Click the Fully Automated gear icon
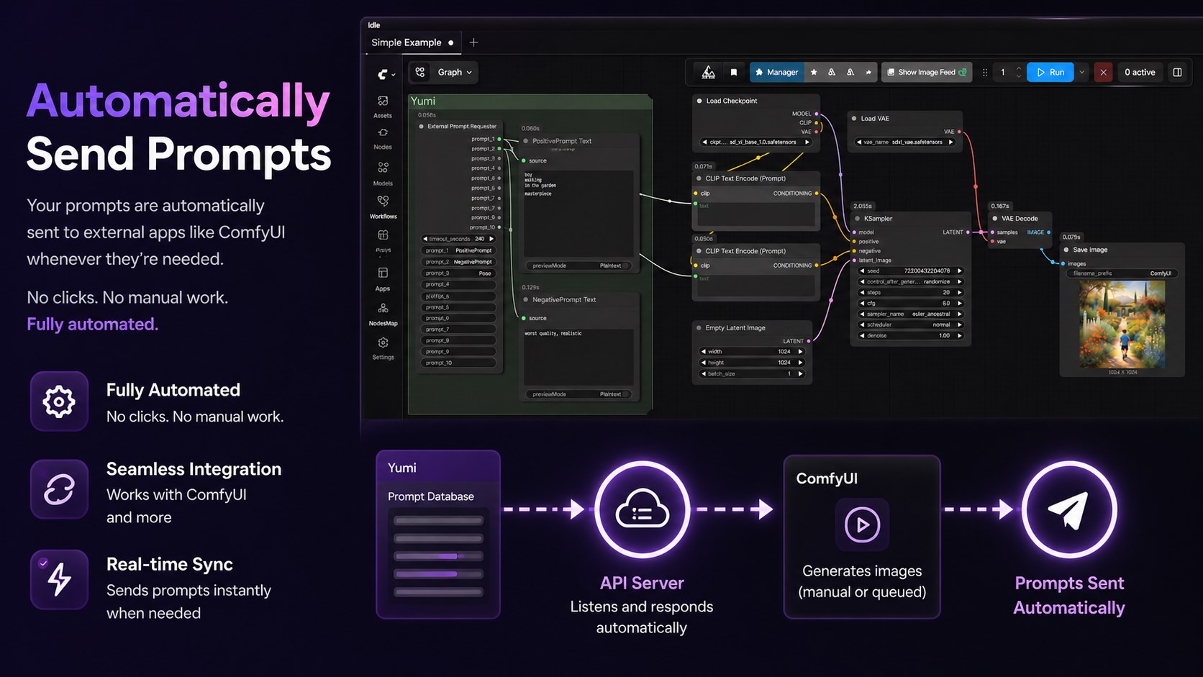This screenshot has height=677, width=1203. pyautogui.click(x=59, y=401)
